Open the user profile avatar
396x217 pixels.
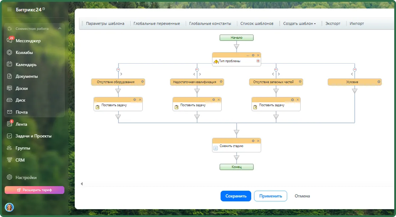[x=9, y=207]
